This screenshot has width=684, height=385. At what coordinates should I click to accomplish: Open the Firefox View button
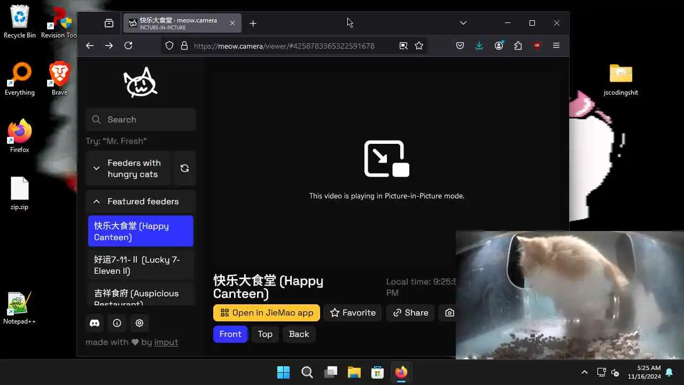coord(109,24)
